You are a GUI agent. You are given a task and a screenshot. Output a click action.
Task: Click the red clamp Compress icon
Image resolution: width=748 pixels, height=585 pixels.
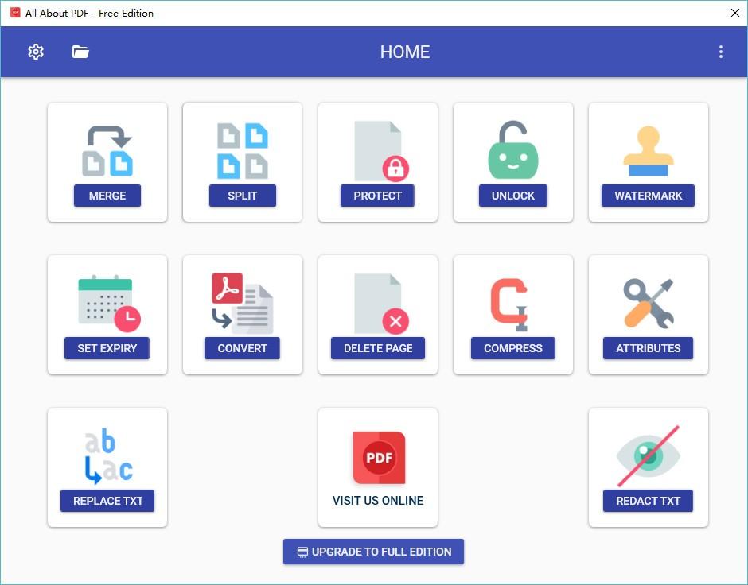point(510,304)
